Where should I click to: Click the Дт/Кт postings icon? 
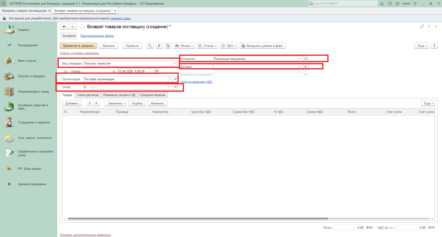click(x=150, y=45)
